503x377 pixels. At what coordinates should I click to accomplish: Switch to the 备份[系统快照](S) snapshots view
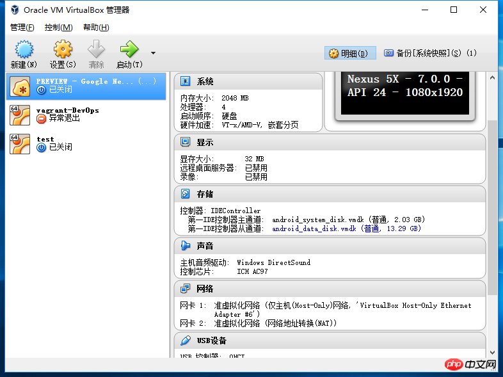[430, 53]
